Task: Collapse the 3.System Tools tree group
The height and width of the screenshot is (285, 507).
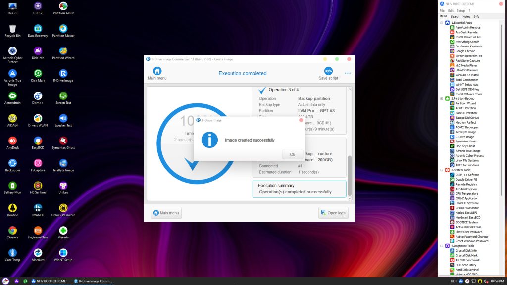Action: coord(442,170)
